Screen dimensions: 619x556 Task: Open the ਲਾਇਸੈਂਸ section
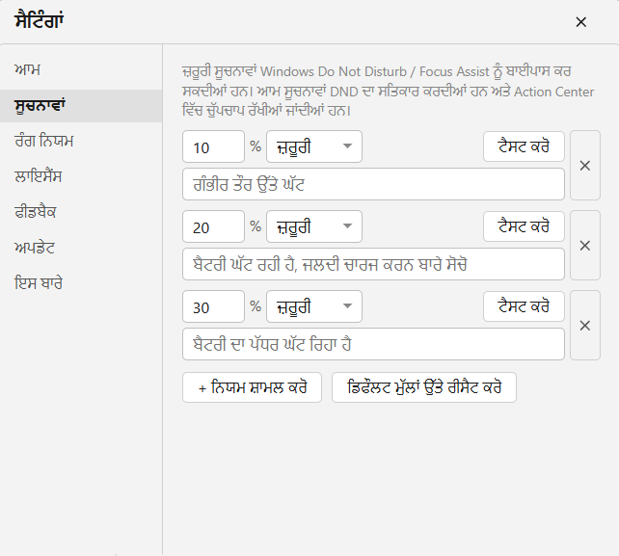pos(81,176)
